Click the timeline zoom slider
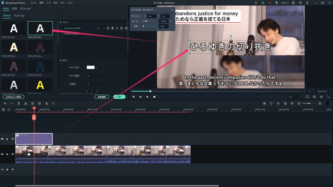This screenshot has width=333, height=187. coord(309,104)
